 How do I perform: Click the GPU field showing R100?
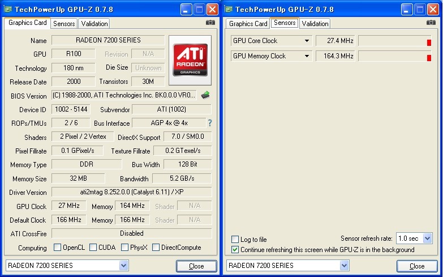[74, 54]
